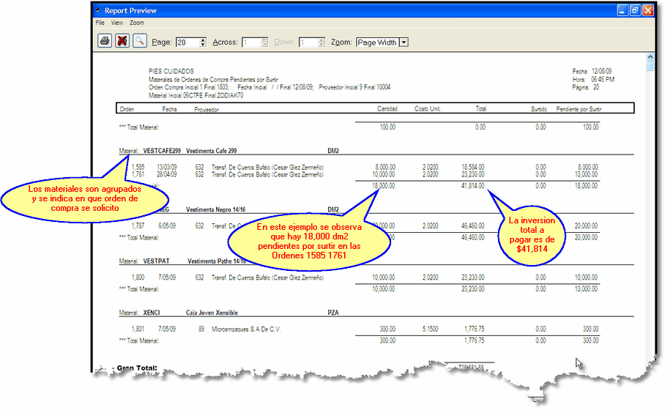The image size is (665, 410).
Task: Click material name Vestimenta Cafe 299
Action: click(x=211, y=151)
